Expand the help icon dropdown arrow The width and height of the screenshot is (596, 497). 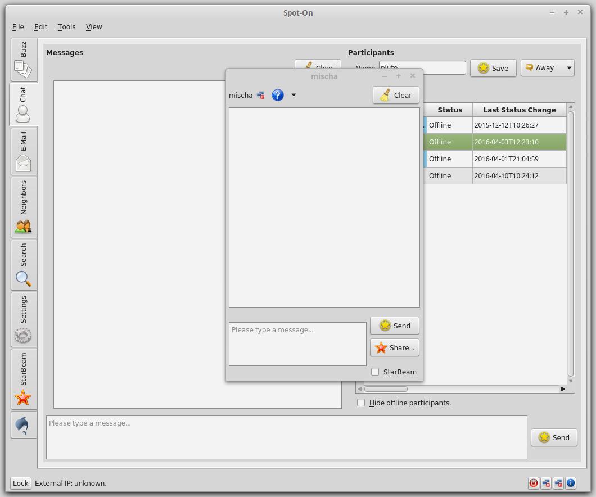point(294,95)
